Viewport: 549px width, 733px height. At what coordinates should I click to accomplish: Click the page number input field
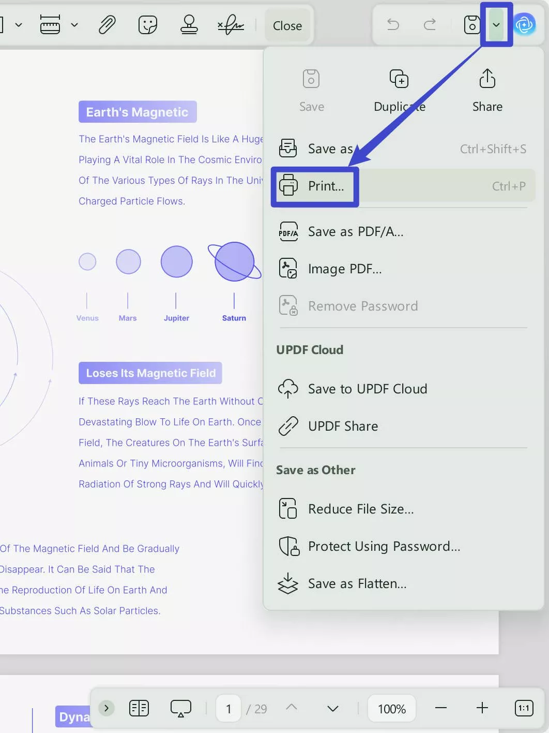pos(228,708)
